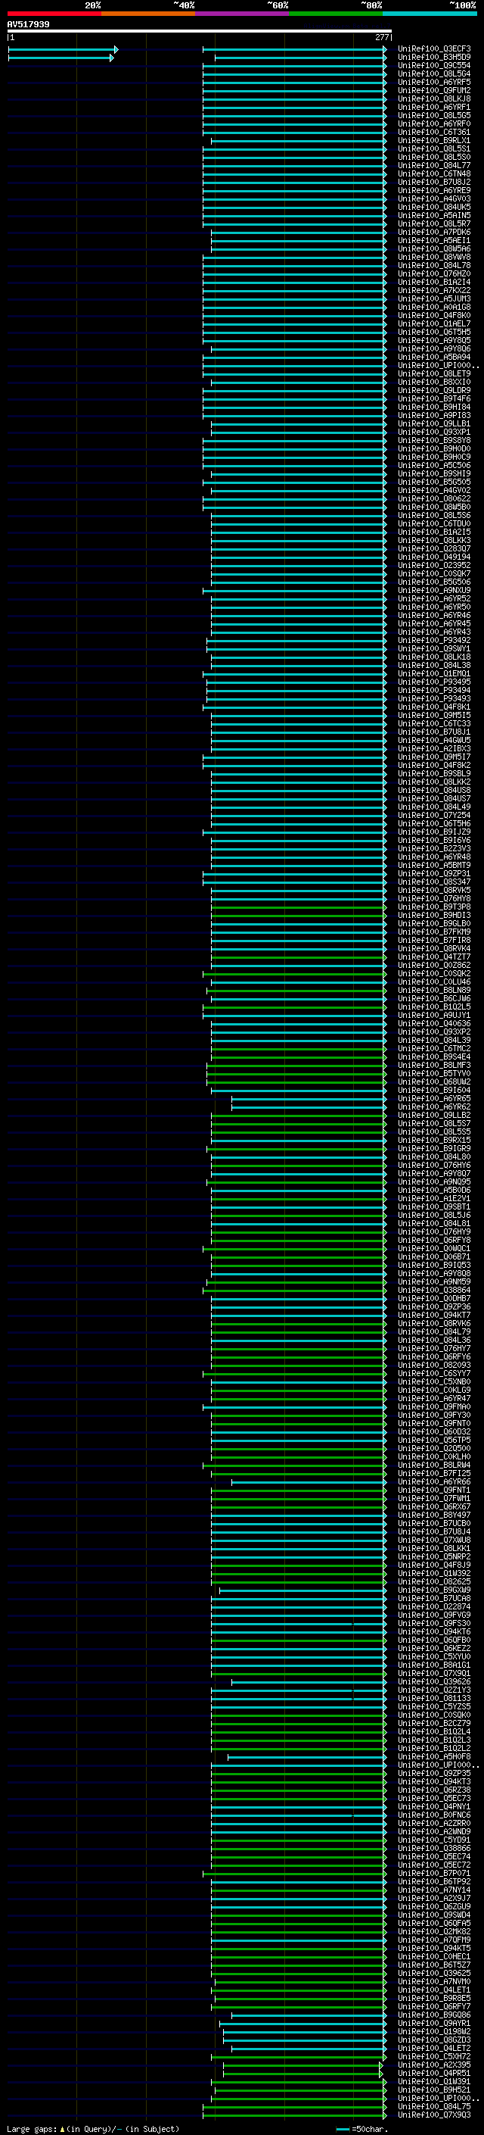This screenshot has height=2135, width=484.
Task: Select the UniRef100_A4GV03 label
Action: pos(434,199)
